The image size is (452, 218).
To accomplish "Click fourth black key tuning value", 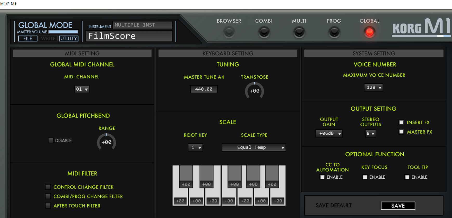I will click(x=253, y=184).
